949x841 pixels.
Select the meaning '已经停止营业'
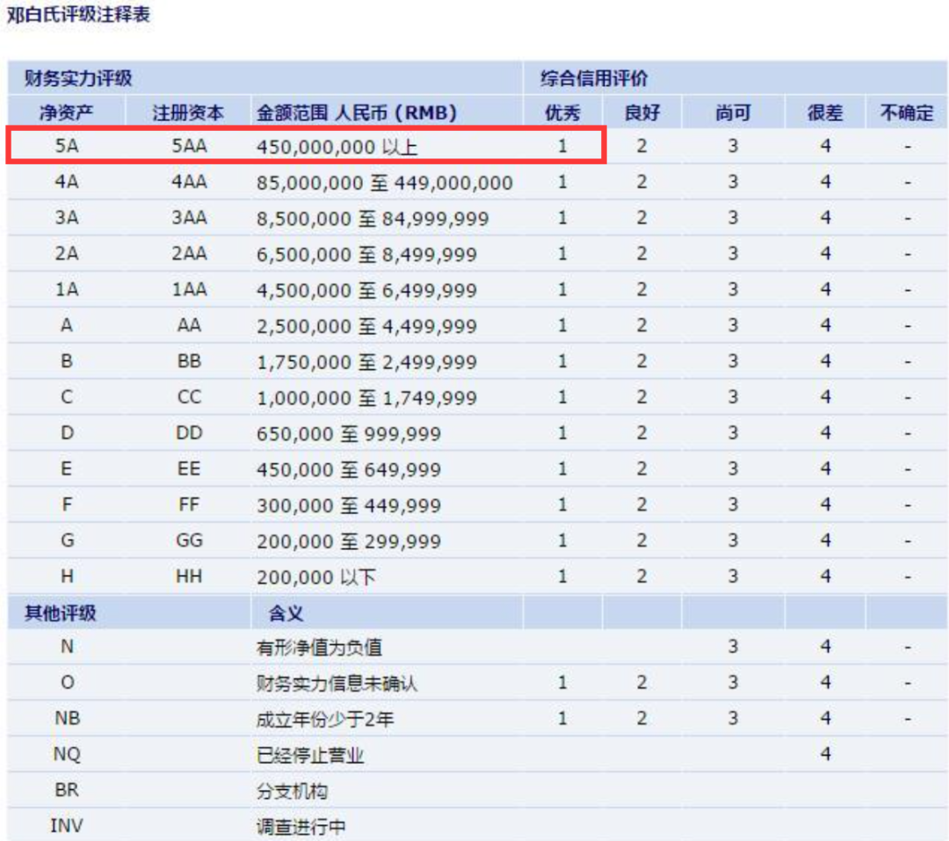pos(310,755)
